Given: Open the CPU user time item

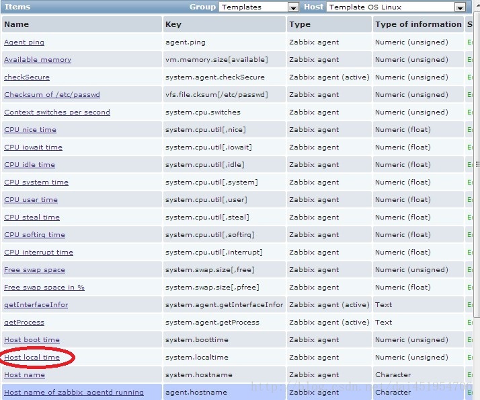Looking at the screenshot, I should coord(31,199).
